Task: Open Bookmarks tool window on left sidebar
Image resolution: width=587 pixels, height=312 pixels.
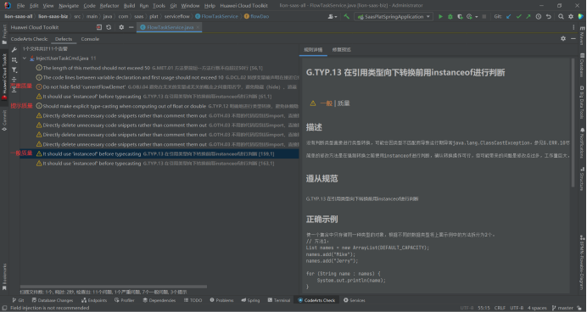Action: pos(4,277)
